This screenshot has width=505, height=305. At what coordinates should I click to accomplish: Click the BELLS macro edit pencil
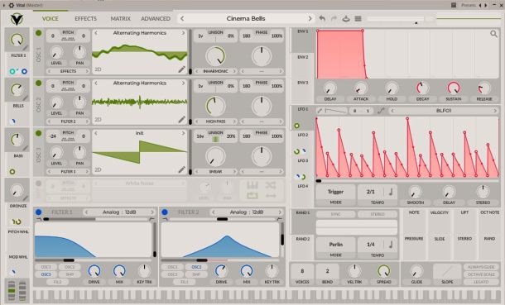(25, 98)
